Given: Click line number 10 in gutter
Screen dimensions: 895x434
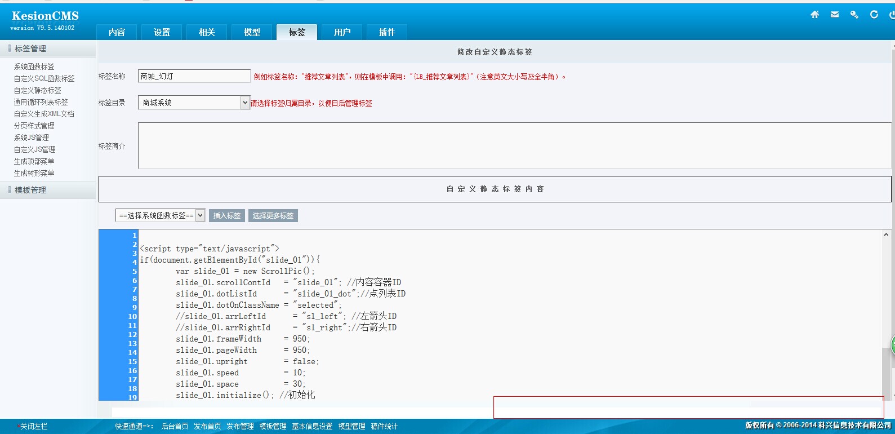Looking at the screenshot, I should [x=132, y=317].
